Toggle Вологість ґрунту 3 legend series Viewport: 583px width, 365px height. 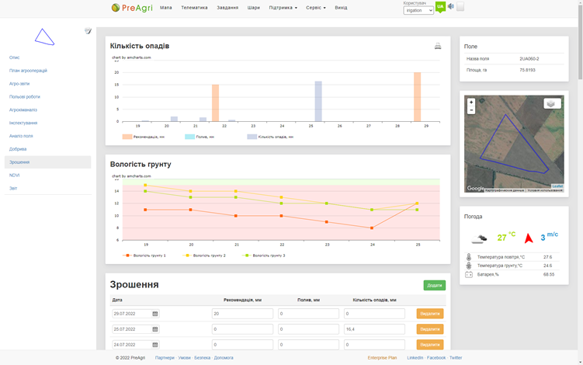coord(264,255)
